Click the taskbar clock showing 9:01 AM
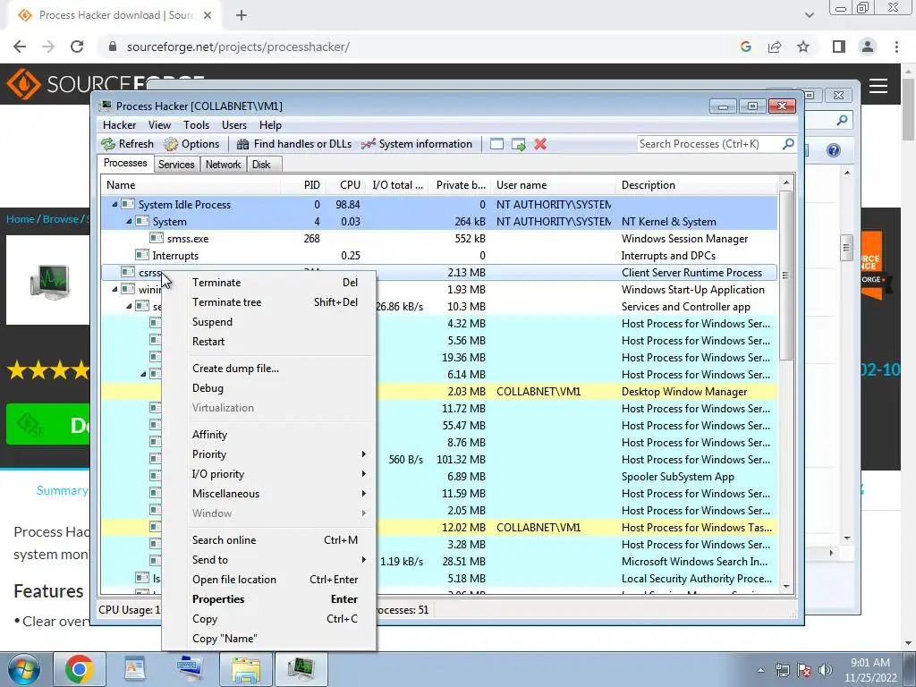The height and width of the screenshot is (687, 916). pos(869,670)
